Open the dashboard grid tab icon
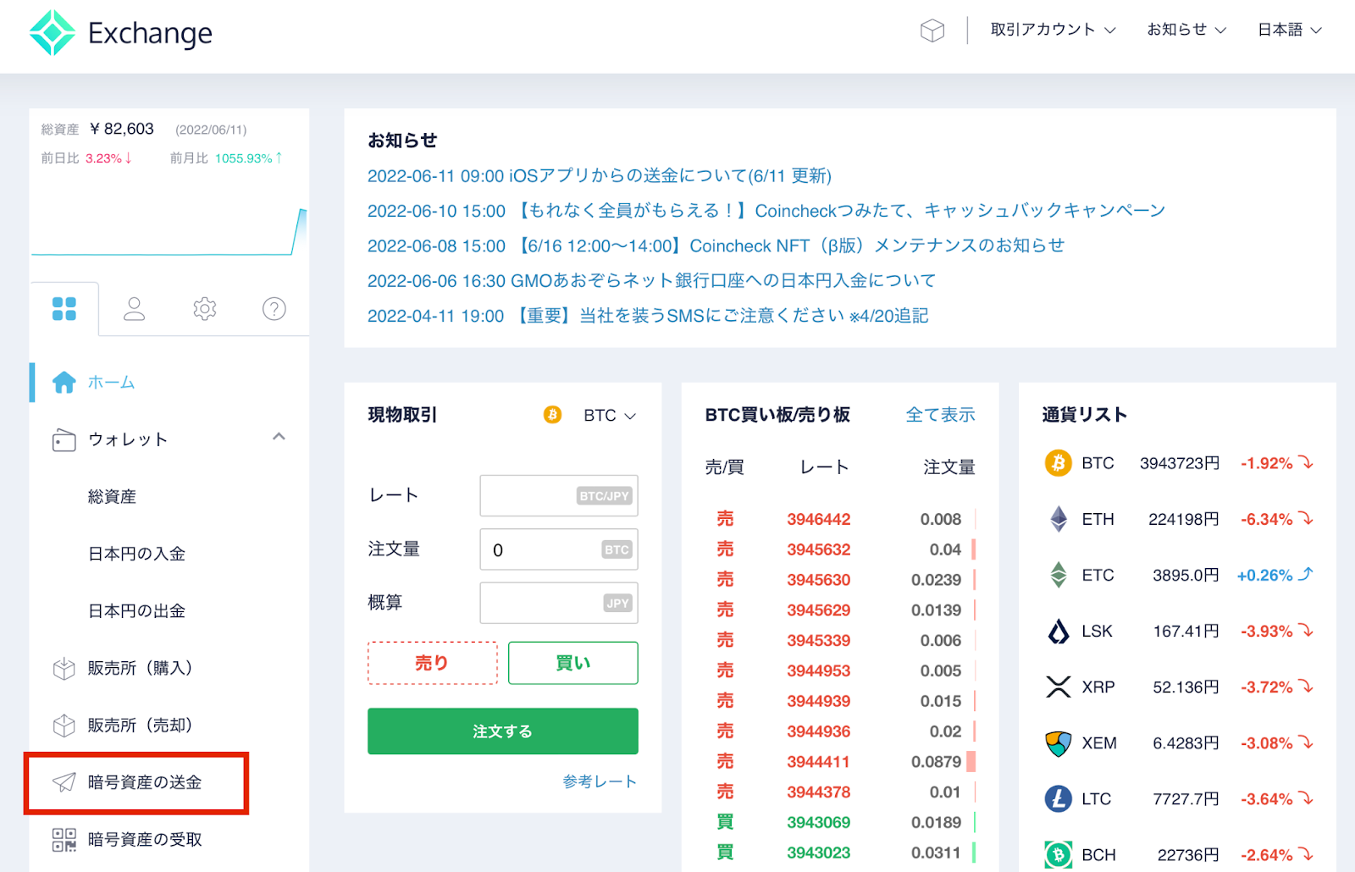This screenshot has width=1355, height=872. click(64, 309)
